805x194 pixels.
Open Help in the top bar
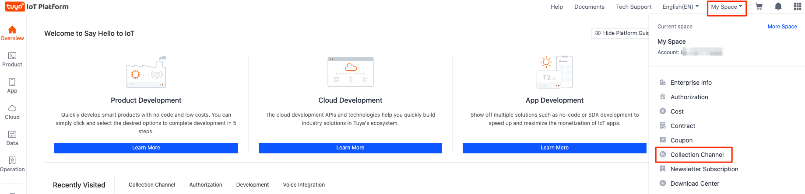557,7
